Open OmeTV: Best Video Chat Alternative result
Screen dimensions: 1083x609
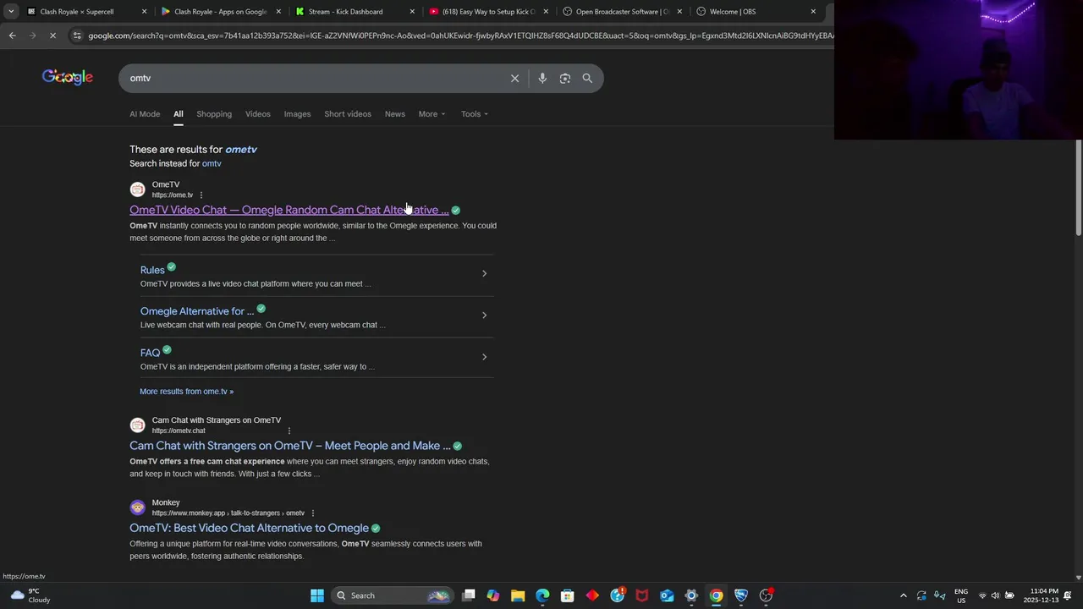pos(249,528)
